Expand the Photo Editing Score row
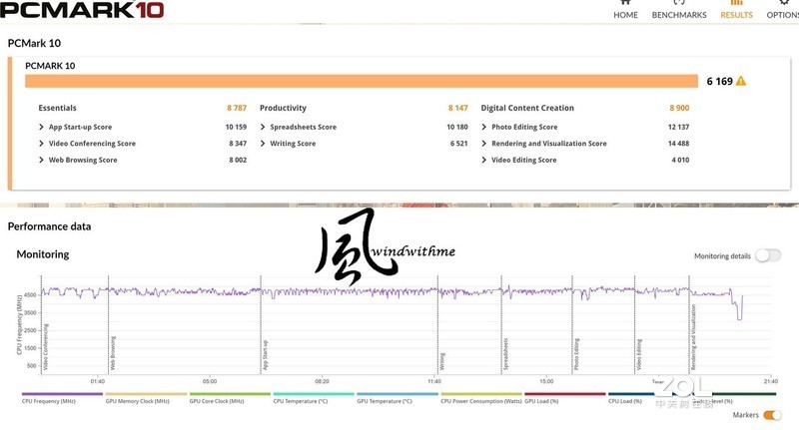The image size is (799, 430). coord(483,128)
